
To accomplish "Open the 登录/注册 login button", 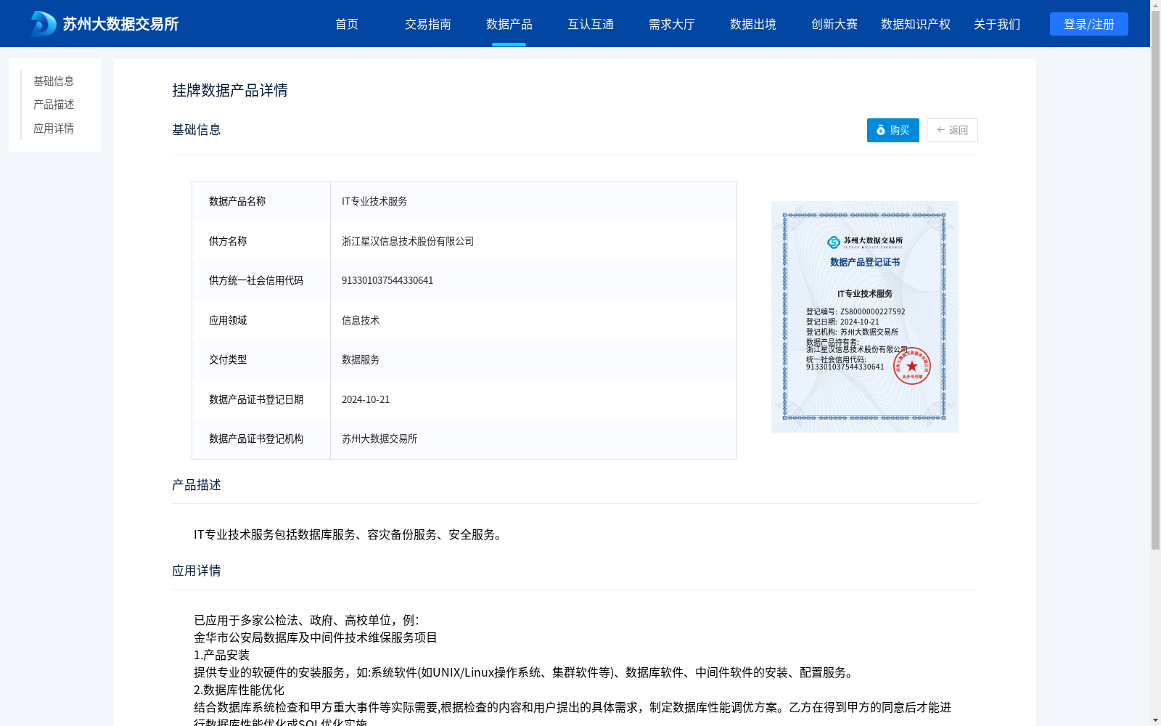I will click(1088, 24).
